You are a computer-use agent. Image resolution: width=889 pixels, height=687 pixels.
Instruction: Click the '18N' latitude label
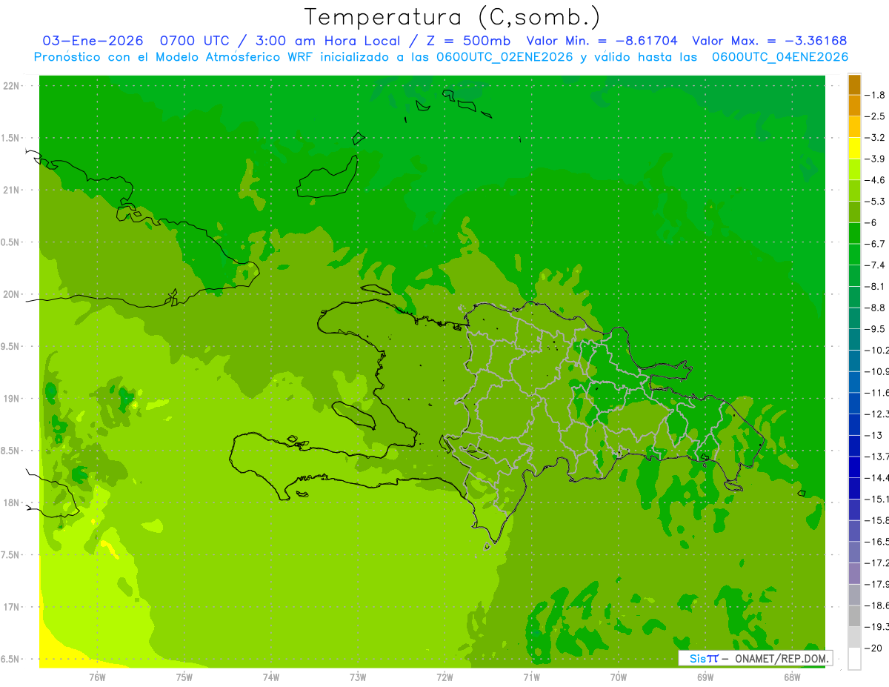(x=11, y=502)
